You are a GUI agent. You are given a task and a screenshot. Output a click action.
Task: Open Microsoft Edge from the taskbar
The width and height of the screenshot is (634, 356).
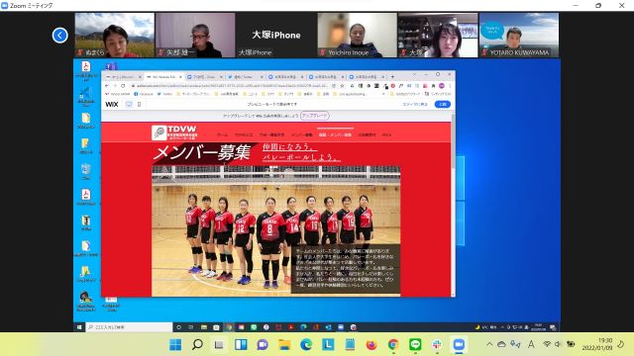tap(306, 344)
